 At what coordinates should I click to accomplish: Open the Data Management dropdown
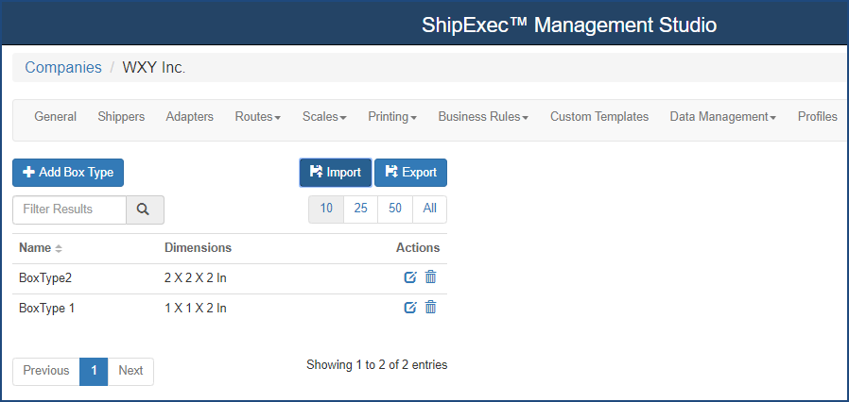click(x=723, y=117)
